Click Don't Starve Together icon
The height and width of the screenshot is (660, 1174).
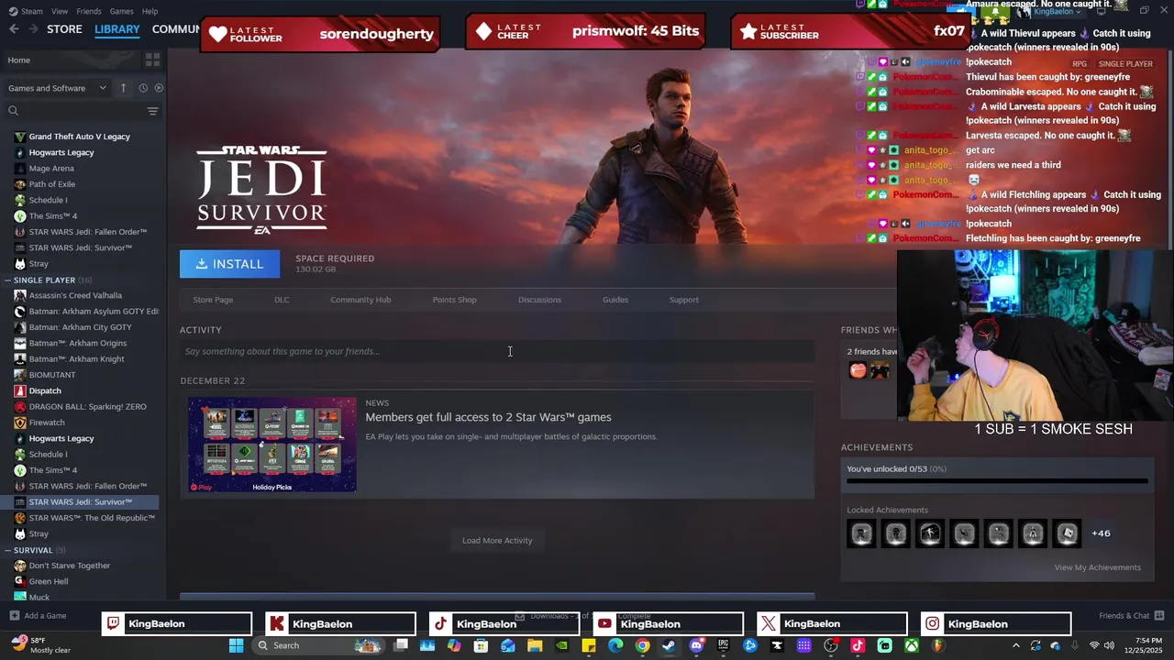(20, 566)
